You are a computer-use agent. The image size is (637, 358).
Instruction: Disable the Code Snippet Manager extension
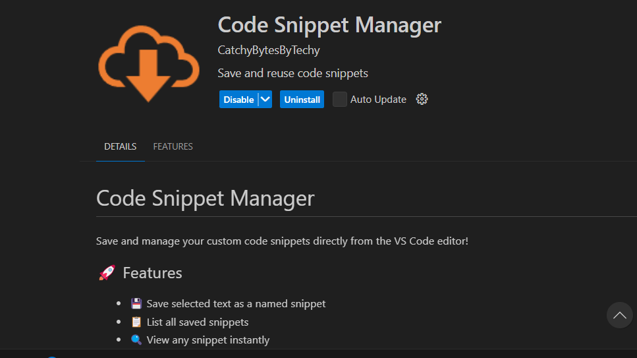[x=238, y=100]
